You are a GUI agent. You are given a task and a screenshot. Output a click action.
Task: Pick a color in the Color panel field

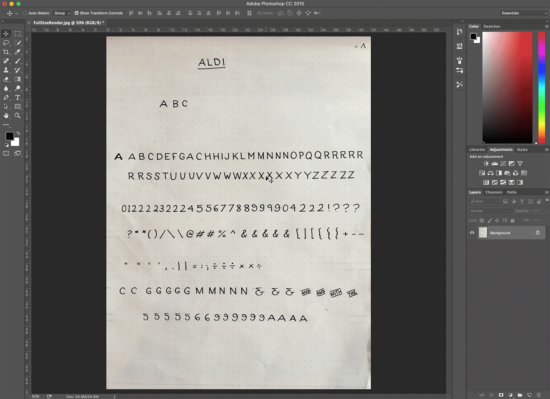(x=507, y=88)
